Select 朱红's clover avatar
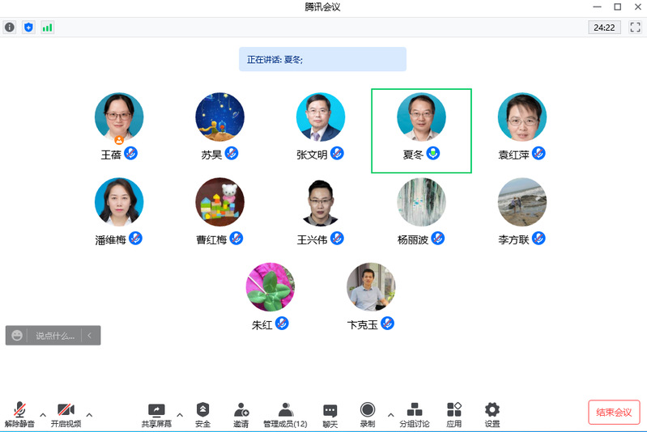 click(270, 287)
